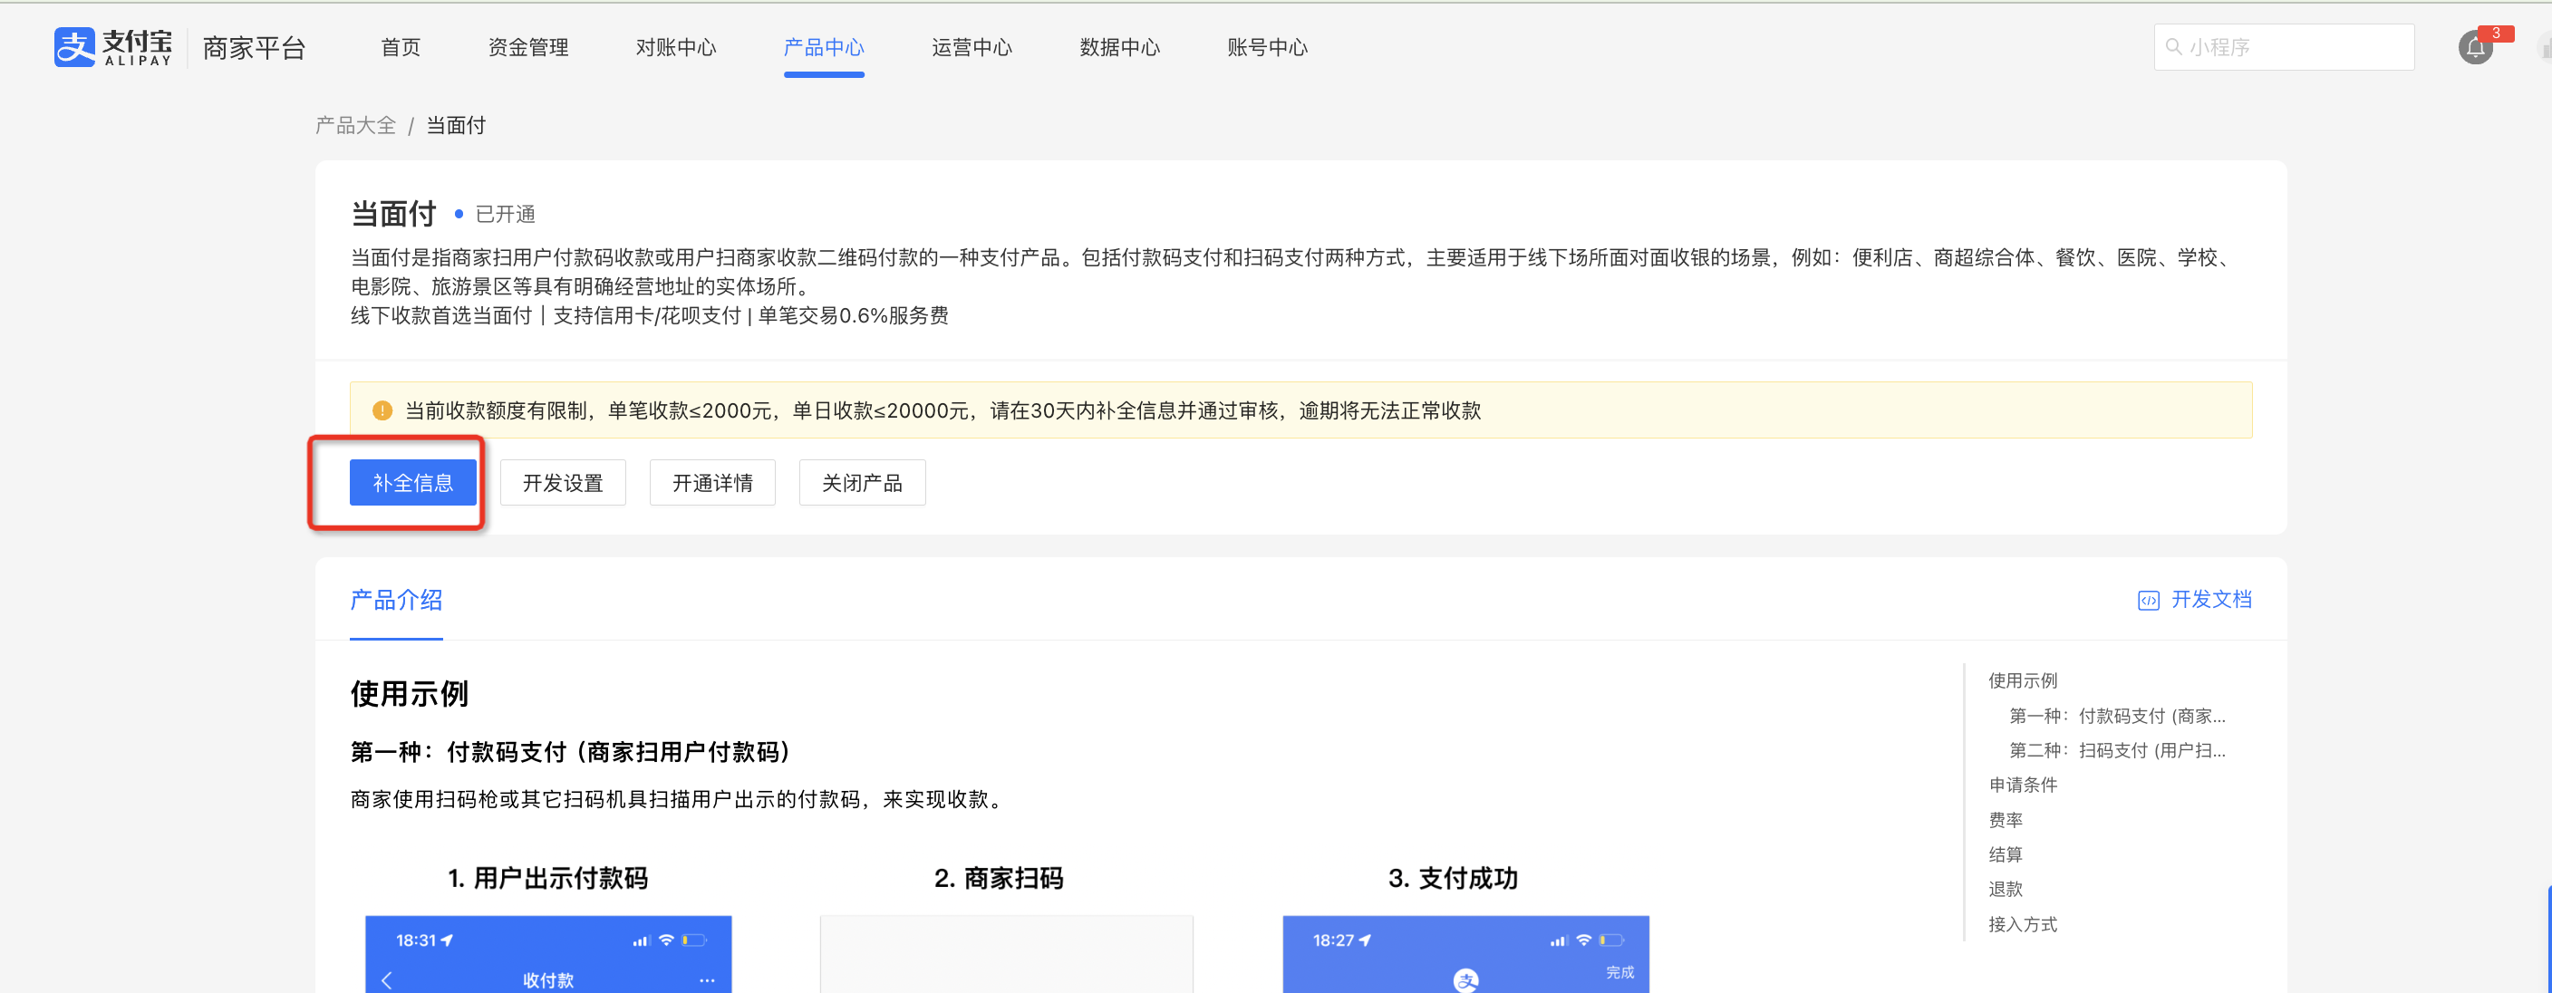Click the 支付成功 phone screenshot thumbnail
The height and width of the screenshot is (993, 2552).
click(x=1465, y=954)
